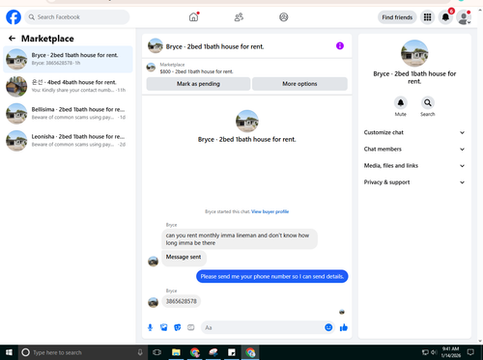Open the Notifications bell icon
Screen dimensions: 483x360
(445, 17)
